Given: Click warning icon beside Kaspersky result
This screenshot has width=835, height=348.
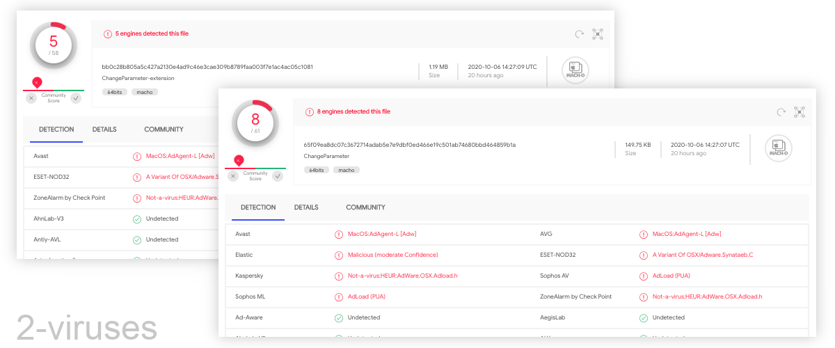Looking at the screenshot, I should tap(339, 276).
